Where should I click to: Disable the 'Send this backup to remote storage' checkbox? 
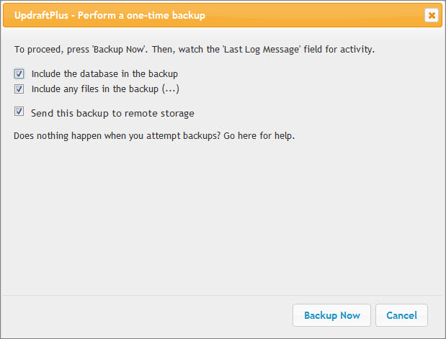click(x=19, y=112)
